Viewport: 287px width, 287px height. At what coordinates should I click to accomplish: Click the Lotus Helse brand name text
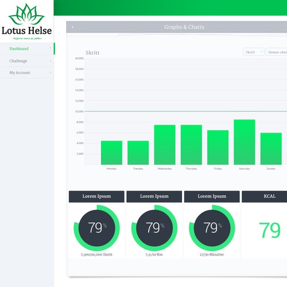(x=26, y=31)
